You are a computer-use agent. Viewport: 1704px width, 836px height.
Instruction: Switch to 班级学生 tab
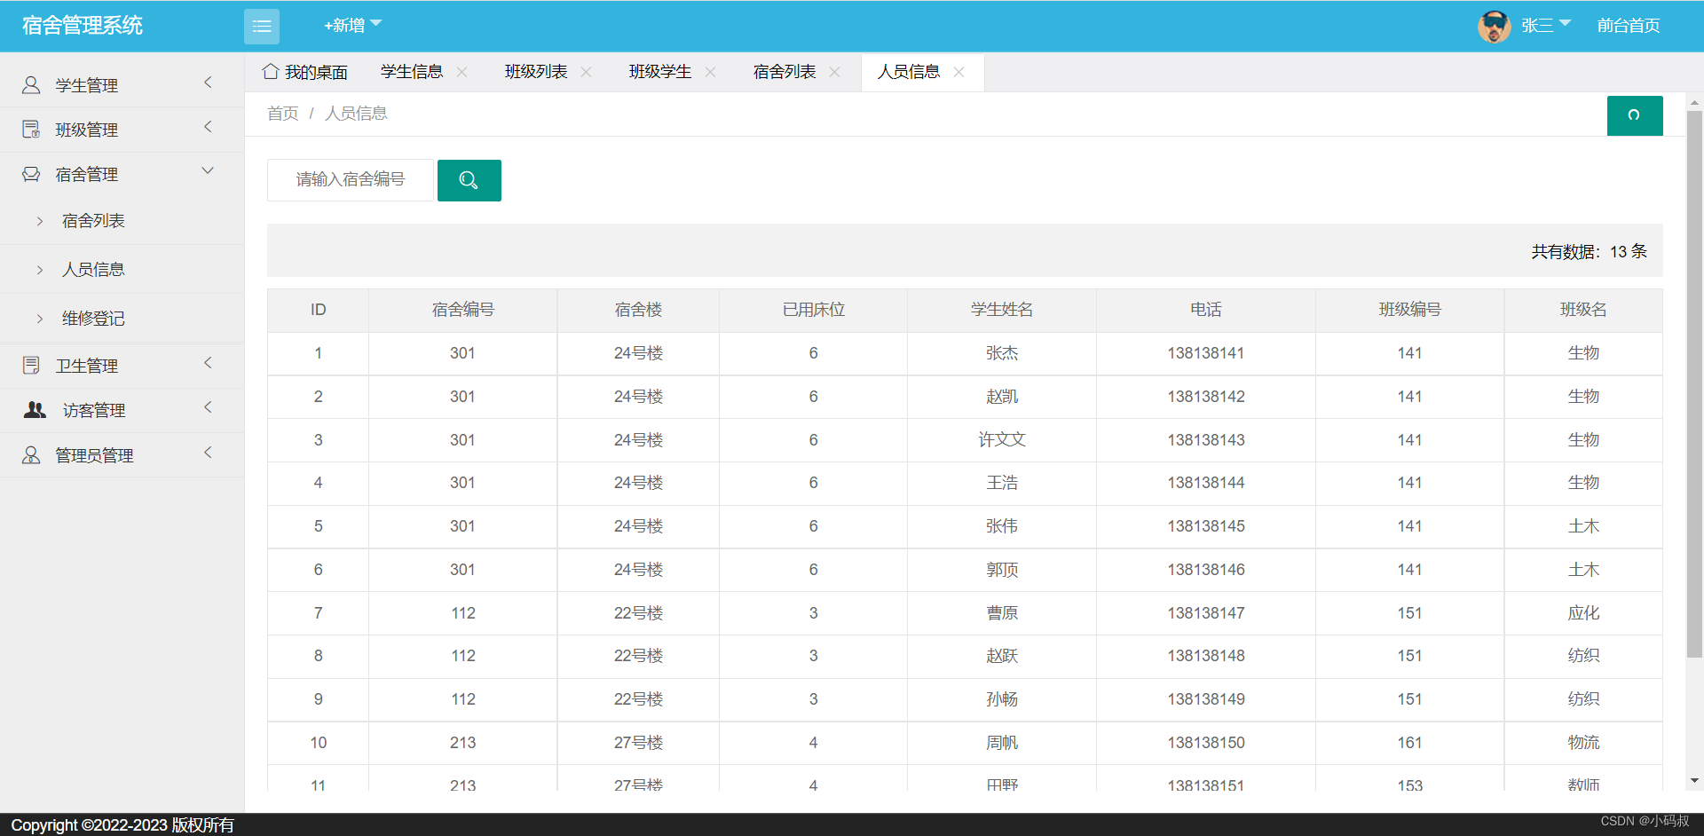pos(660,72)
